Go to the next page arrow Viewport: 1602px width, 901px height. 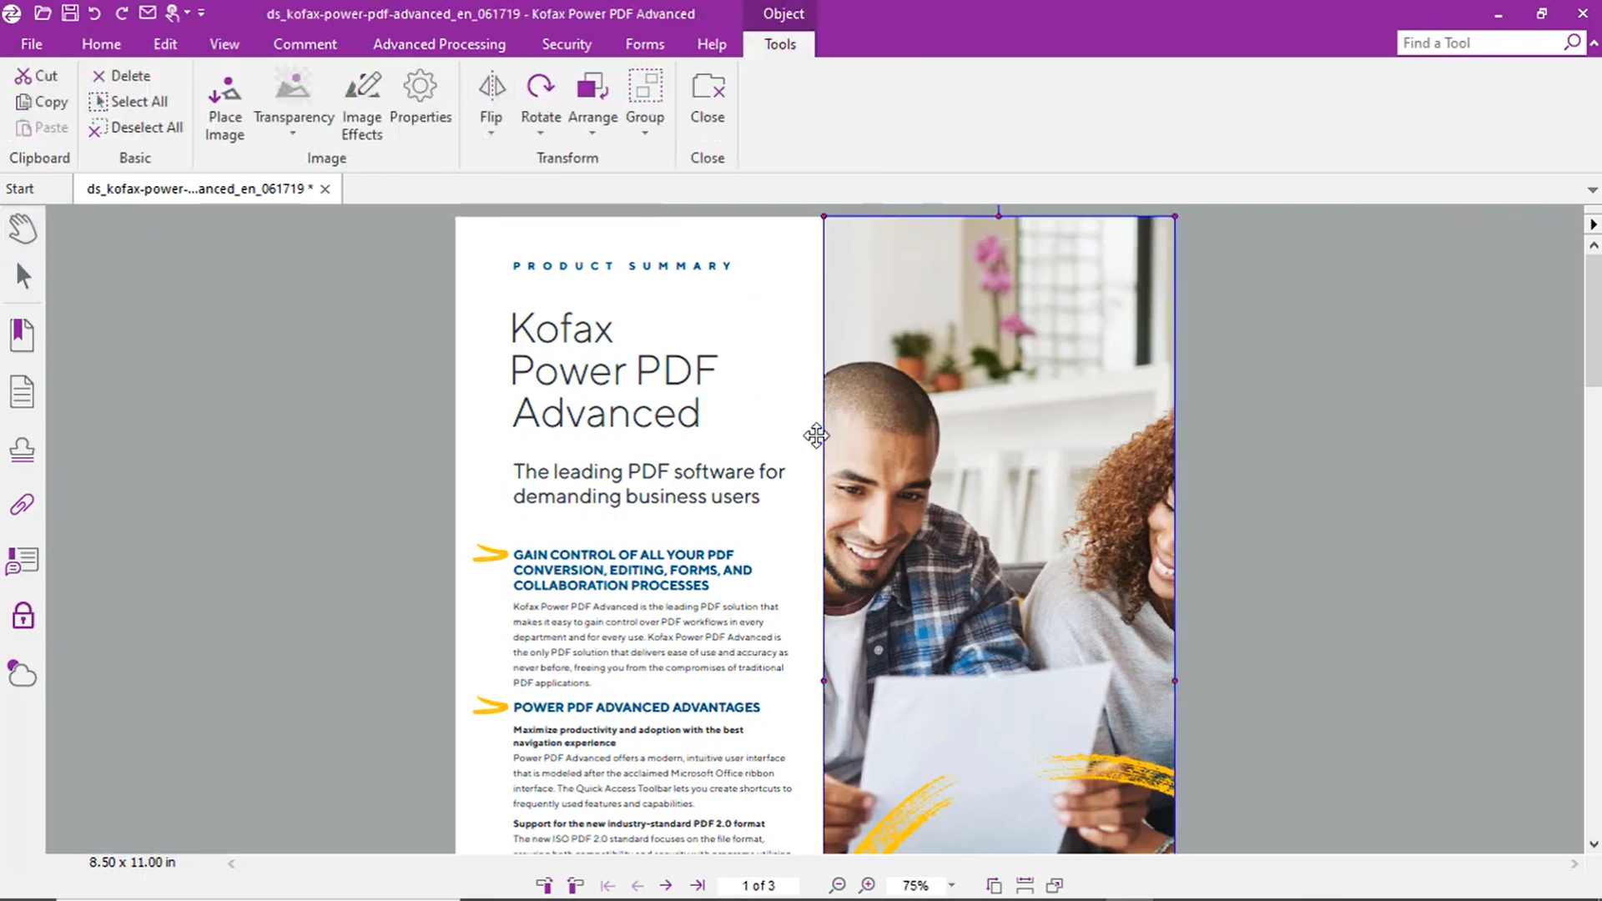[666, 886]
